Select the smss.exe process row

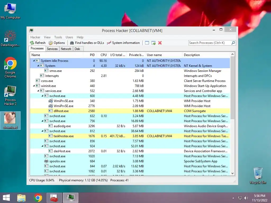[x=130, y=71]
